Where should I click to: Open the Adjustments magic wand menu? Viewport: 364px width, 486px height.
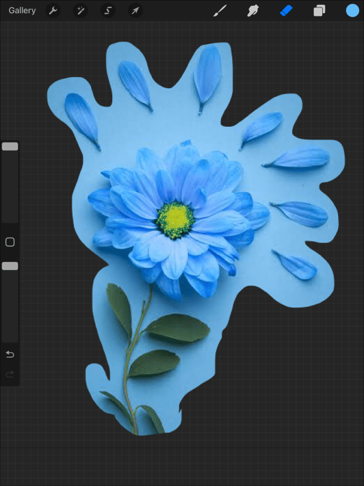(x=81, y=11)
